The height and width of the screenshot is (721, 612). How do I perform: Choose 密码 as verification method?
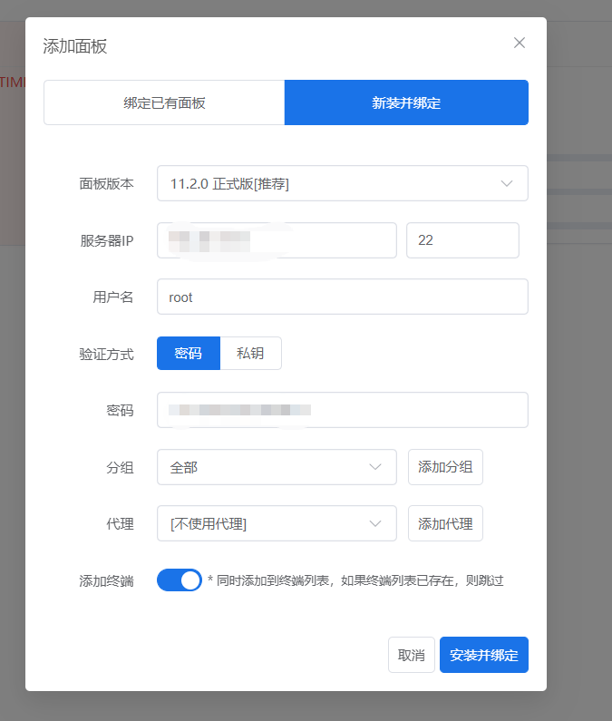click(189, 354)
